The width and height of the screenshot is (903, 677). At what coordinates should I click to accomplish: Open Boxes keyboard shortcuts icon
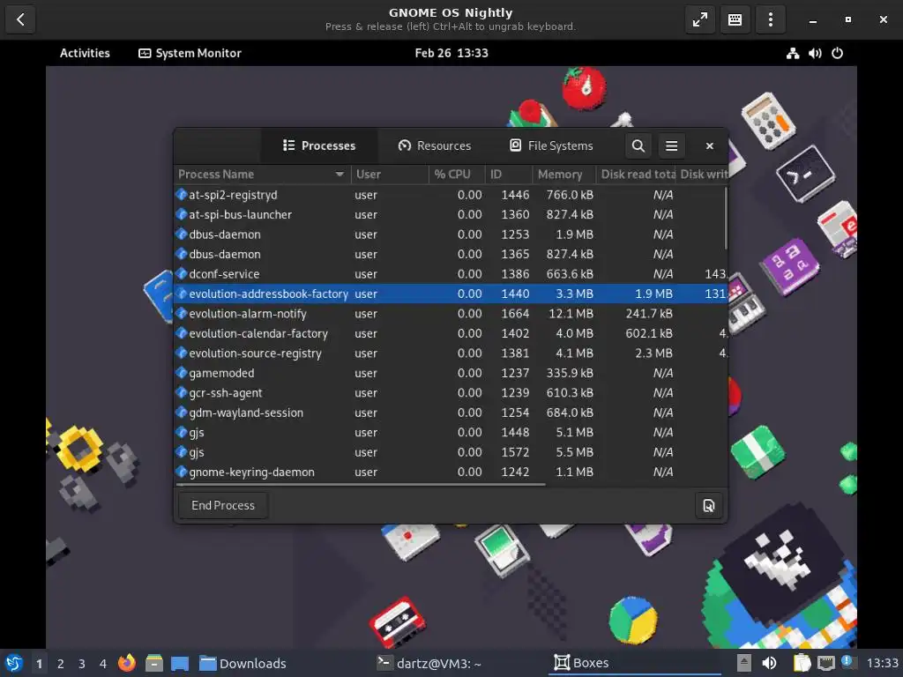coord(735,19)
